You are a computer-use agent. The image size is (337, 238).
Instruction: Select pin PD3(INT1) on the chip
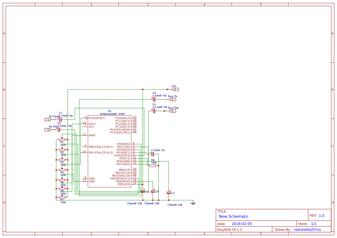click(123, 153)
